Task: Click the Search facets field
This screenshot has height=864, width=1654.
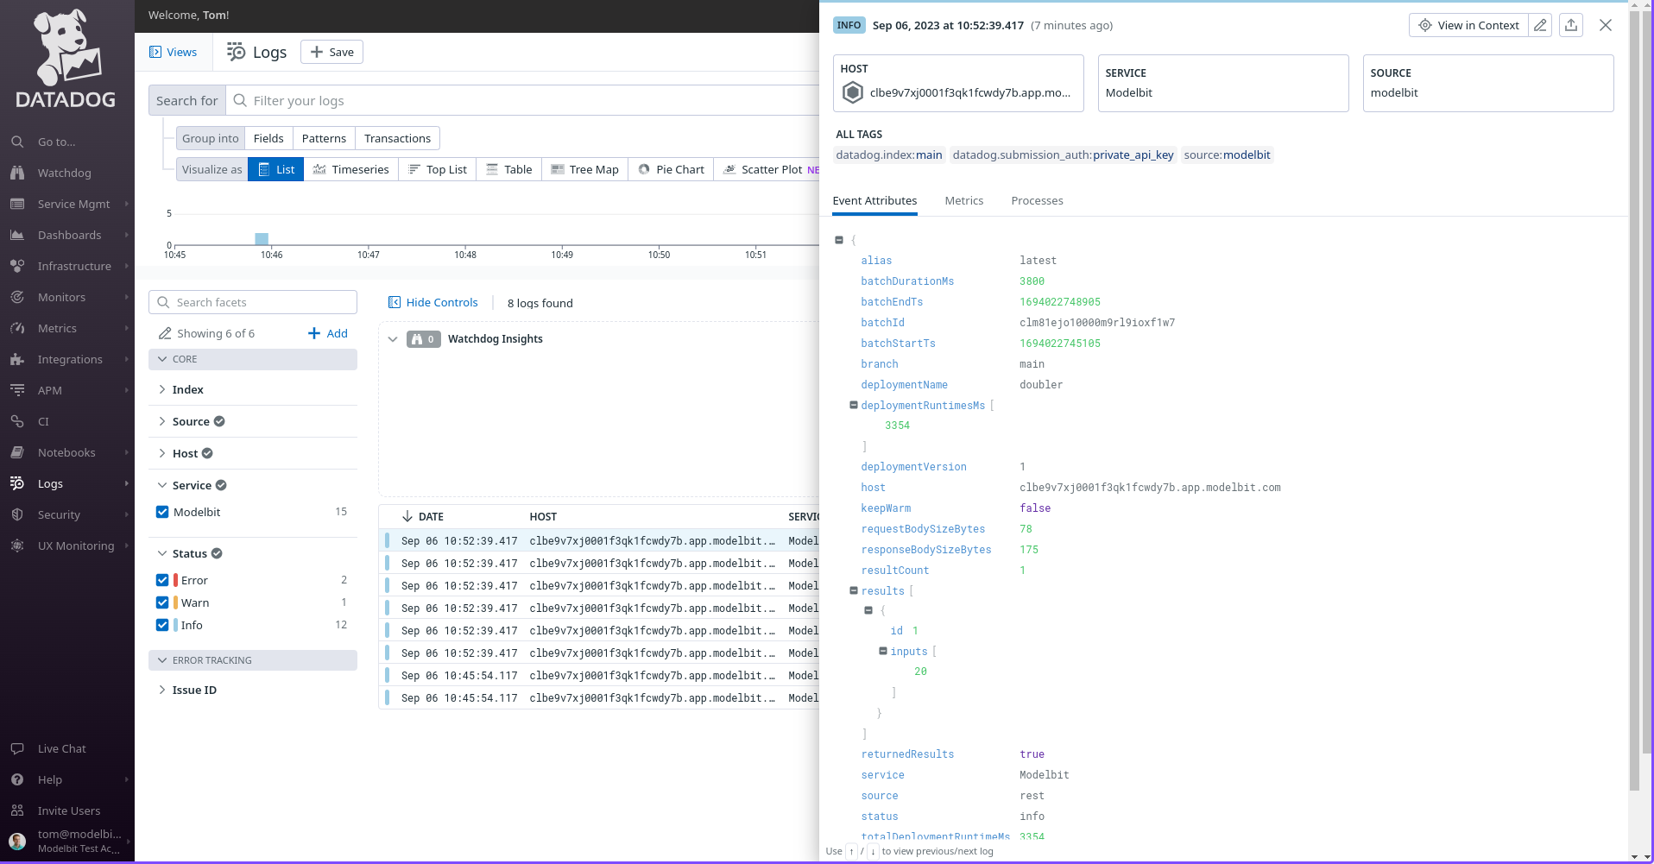Action: 253,302
